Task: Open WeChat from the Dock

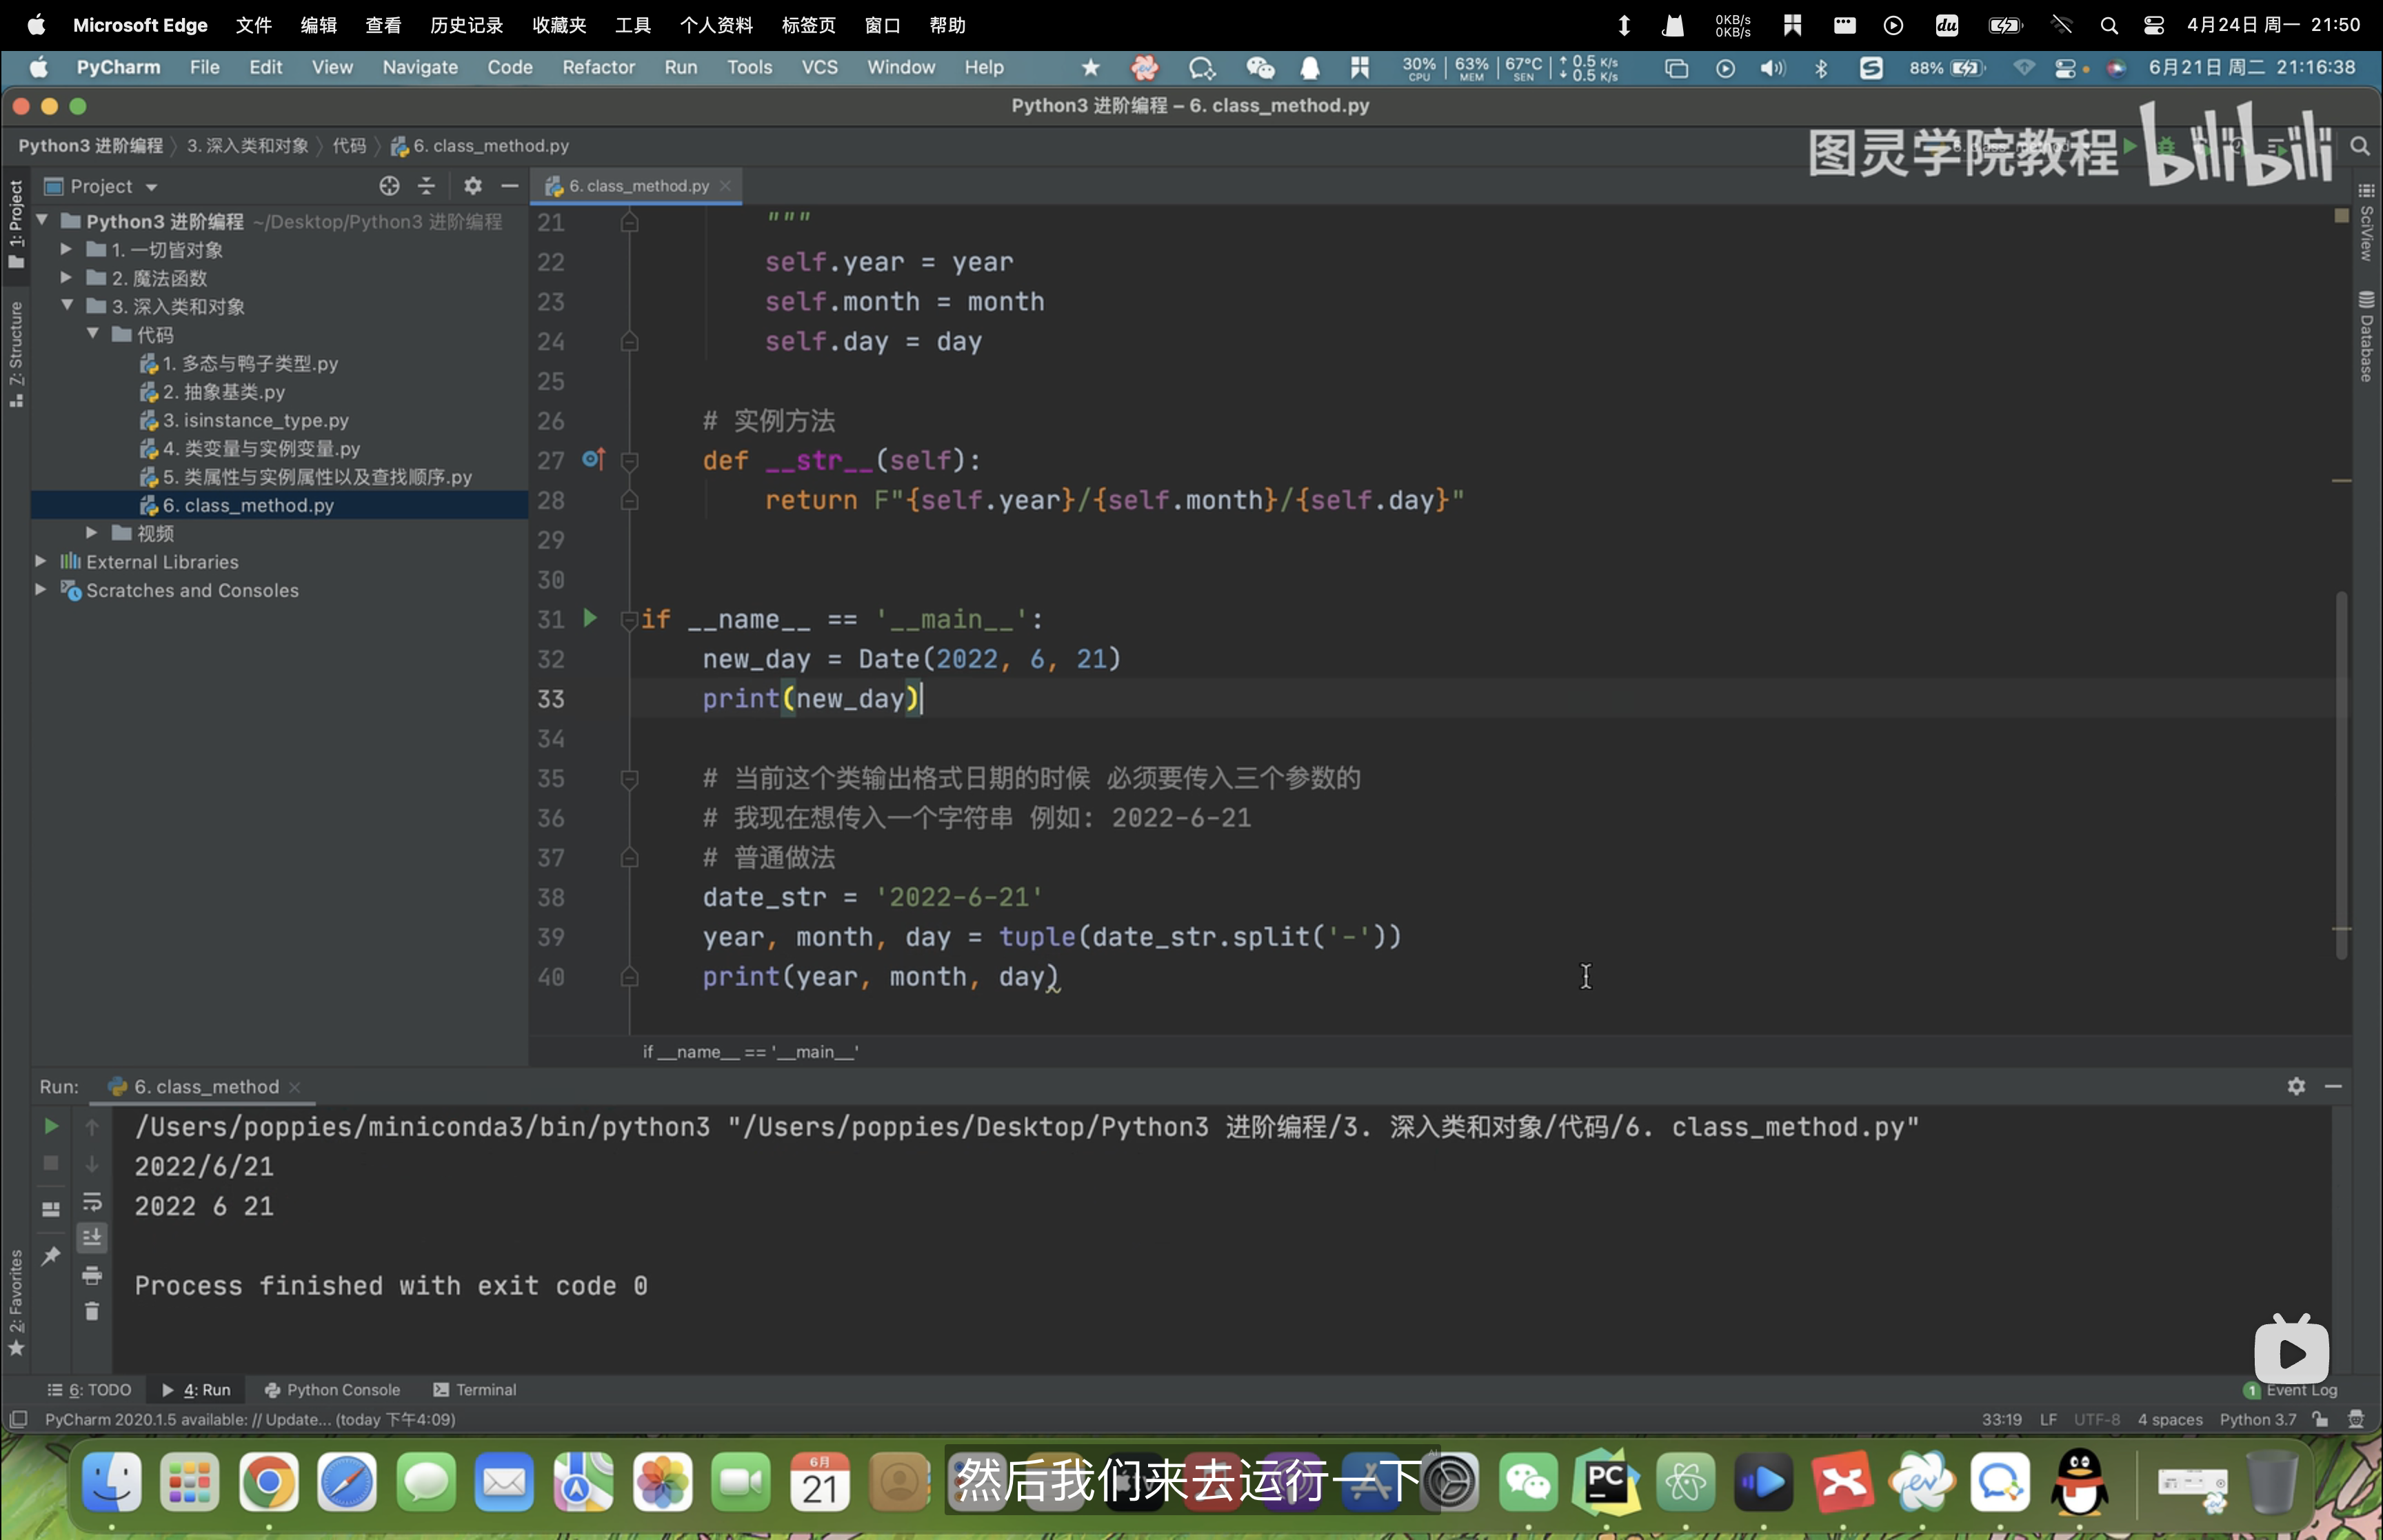Action: (1529, 1482)
